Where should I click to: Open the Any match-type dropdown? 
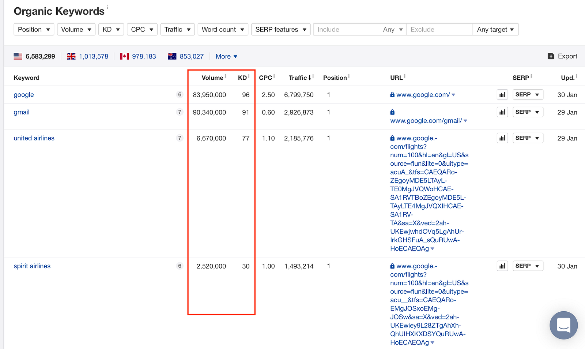point(393,30)
